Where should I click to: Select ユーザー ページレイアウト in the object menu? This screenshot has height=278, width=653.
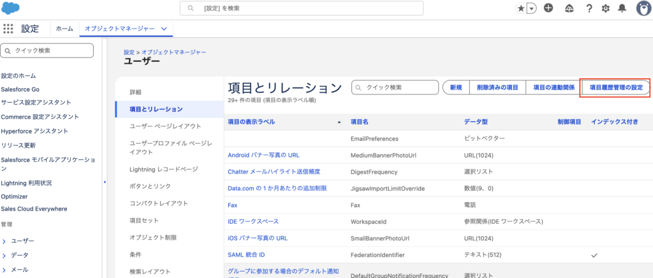pos(165,126)
